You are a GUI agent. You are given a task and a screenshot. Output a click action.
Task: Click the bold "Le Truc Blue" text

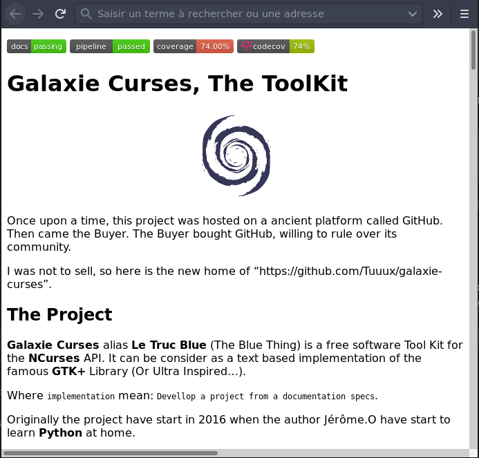click(169, 345)
